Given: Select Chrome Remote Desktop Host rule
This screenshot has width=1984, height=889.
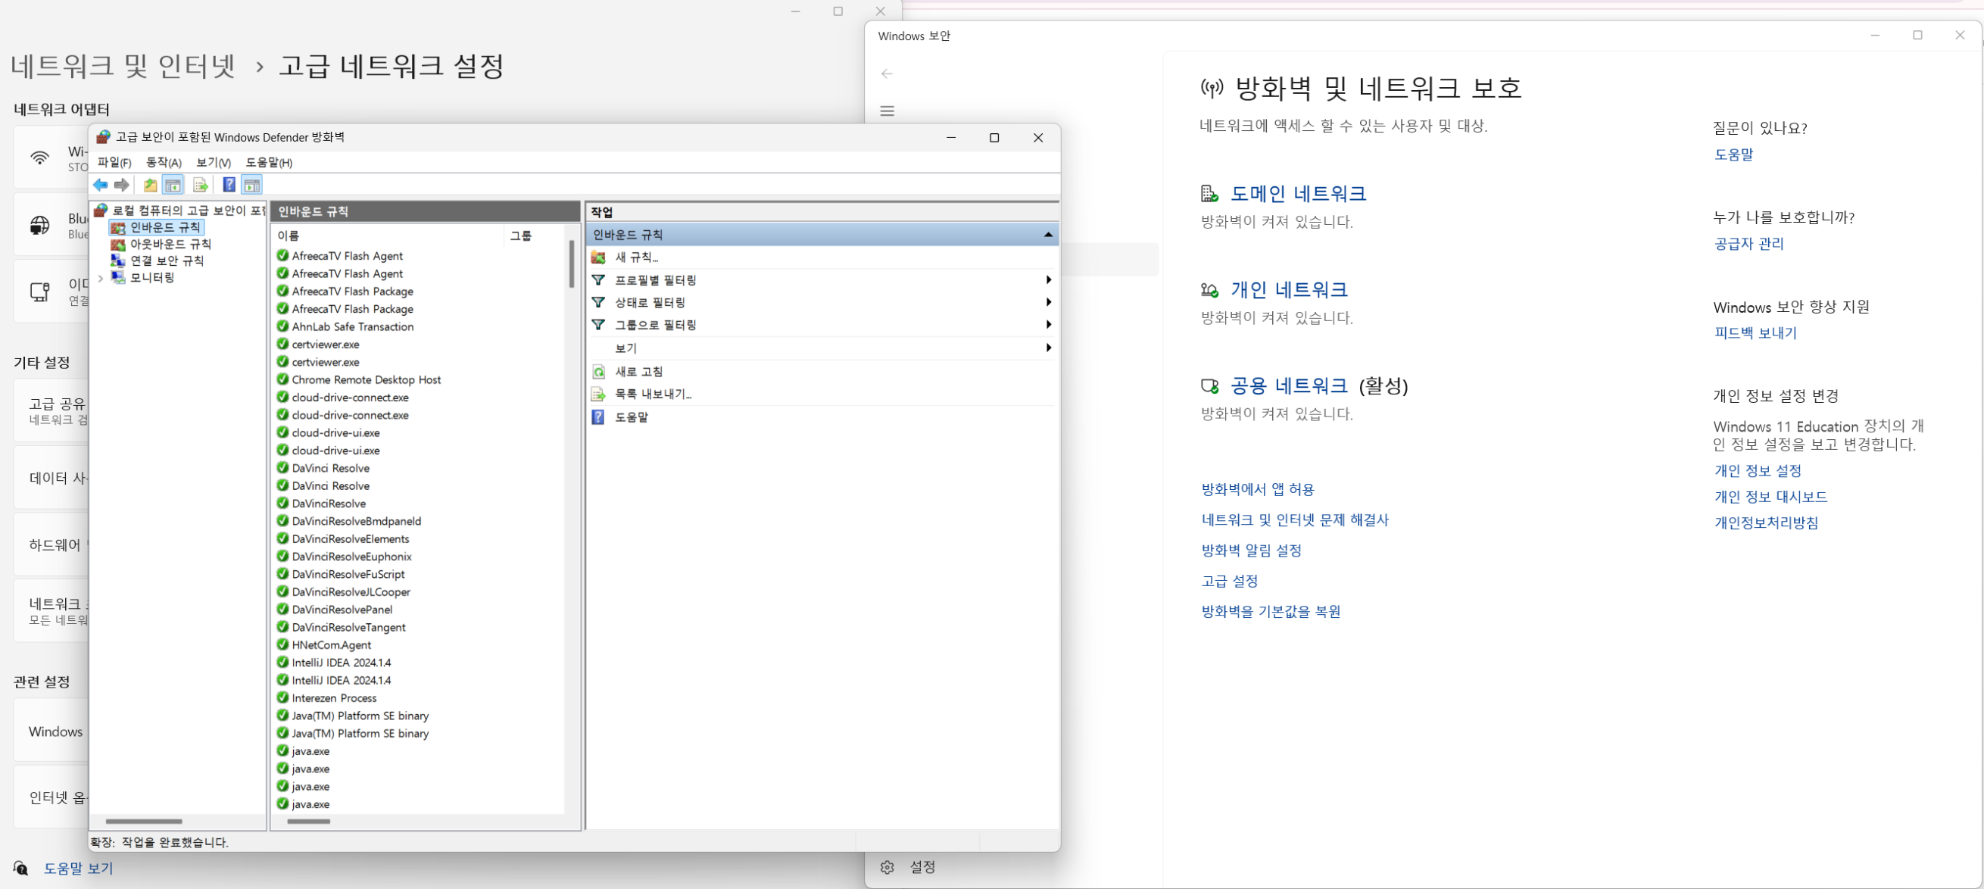Looking at the screenshot, I should pos(366,380).
